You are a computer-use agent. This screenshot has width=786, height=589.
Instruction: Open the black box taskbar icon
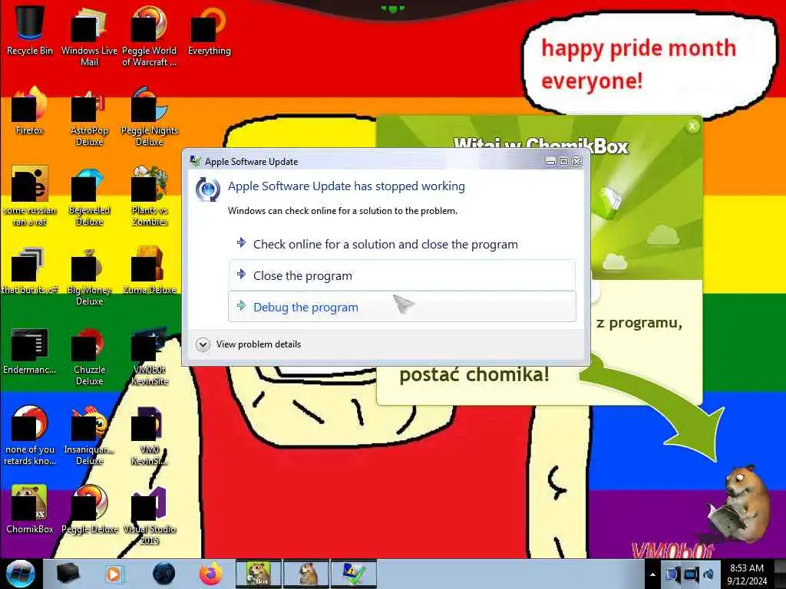click(x=68, y=574)
